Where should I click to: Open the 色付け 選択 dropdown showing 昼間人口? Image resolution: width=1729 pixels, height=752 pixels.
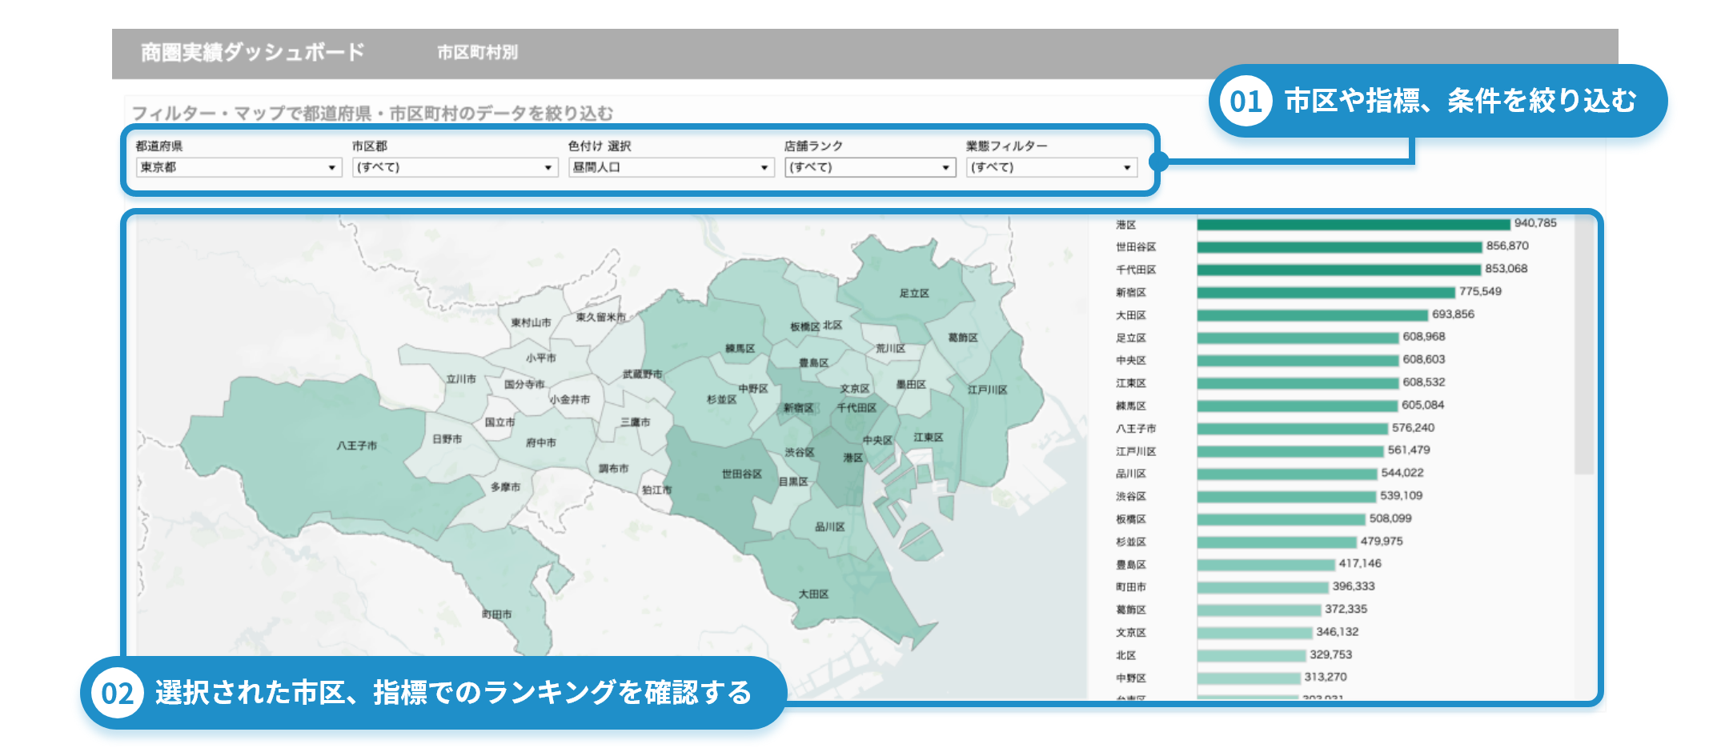click(x=671, y=167)
